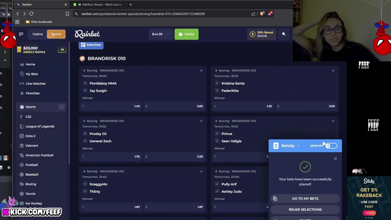Favorite the SnaggyMo match star

point(201,171)
